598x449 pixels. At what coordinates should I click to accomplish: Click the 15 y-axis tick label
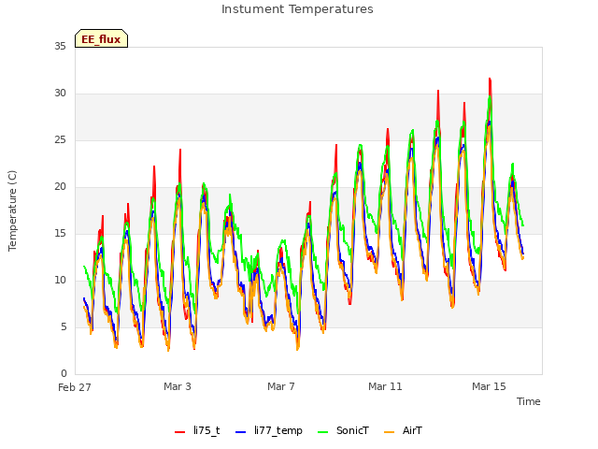pos(60,233)
